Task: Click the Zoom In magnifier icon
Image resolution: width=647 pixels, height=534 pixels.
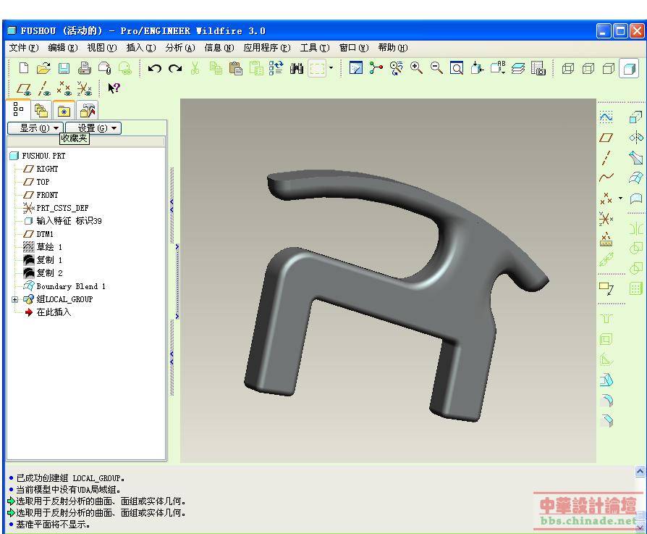Action: point(416,68)
